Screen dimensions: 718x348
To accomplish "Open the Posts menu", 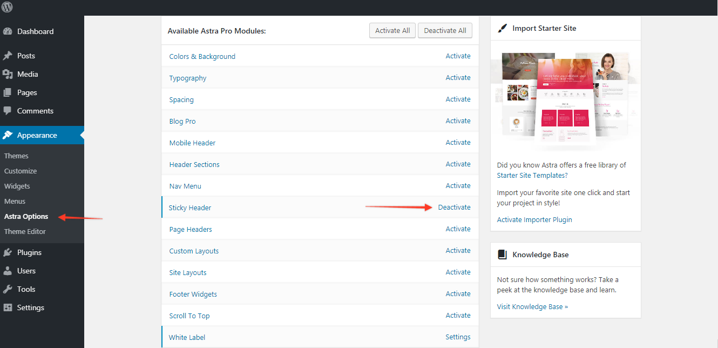I will click(42, 56).
